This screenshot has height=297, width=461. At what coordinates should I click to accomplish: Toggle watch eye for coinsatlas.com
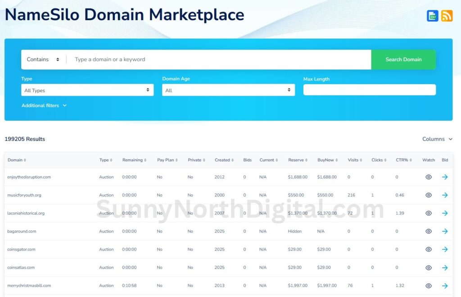point(429,268)
